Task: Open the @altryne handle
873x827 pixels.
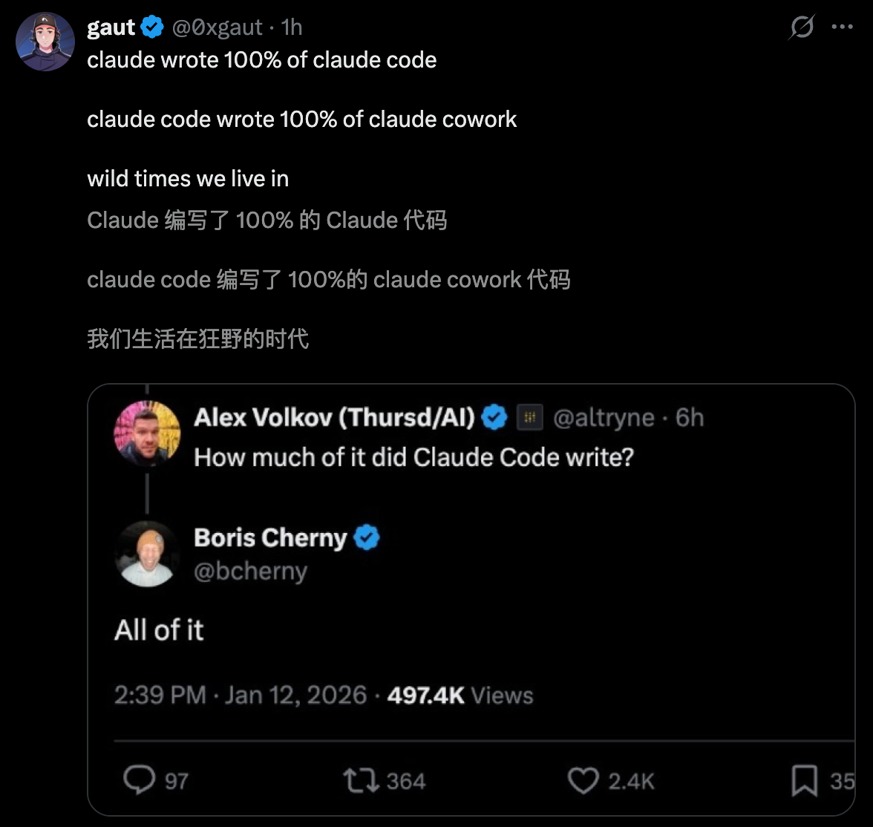Action: [604, 418]
